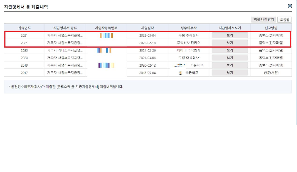Click 보기 for 쿠팡 주식회사 2022-03-04 row

230,35
